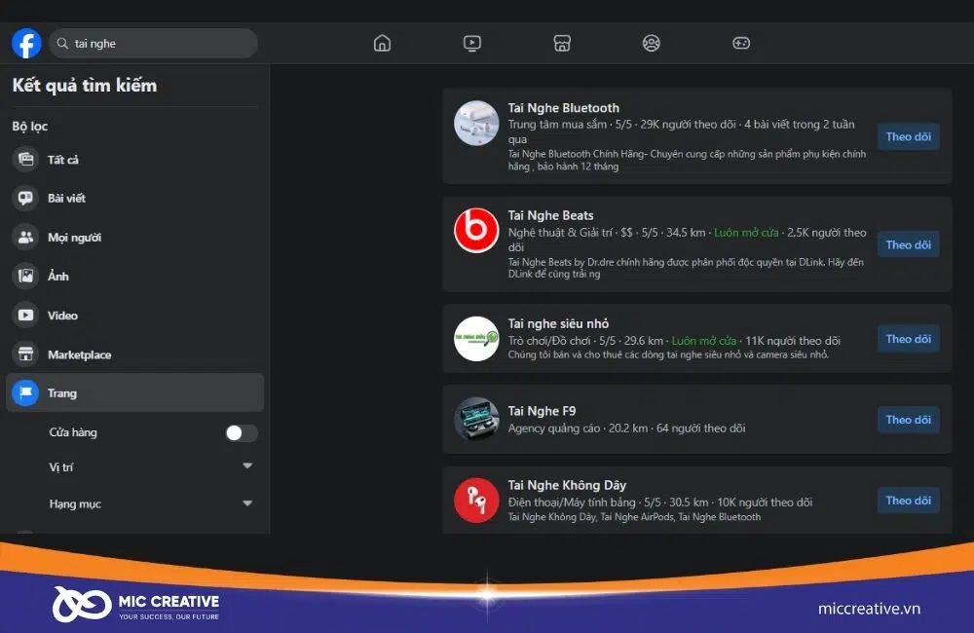Follow the 'Tai nghe siêu nhỏ' page
Viewport: 974px width, 633px height.
[908, 339]
